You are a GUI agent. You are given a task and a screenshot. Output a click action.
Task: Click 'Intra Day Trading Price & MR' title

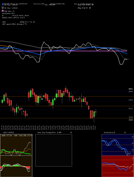click(x=49, y=132)
